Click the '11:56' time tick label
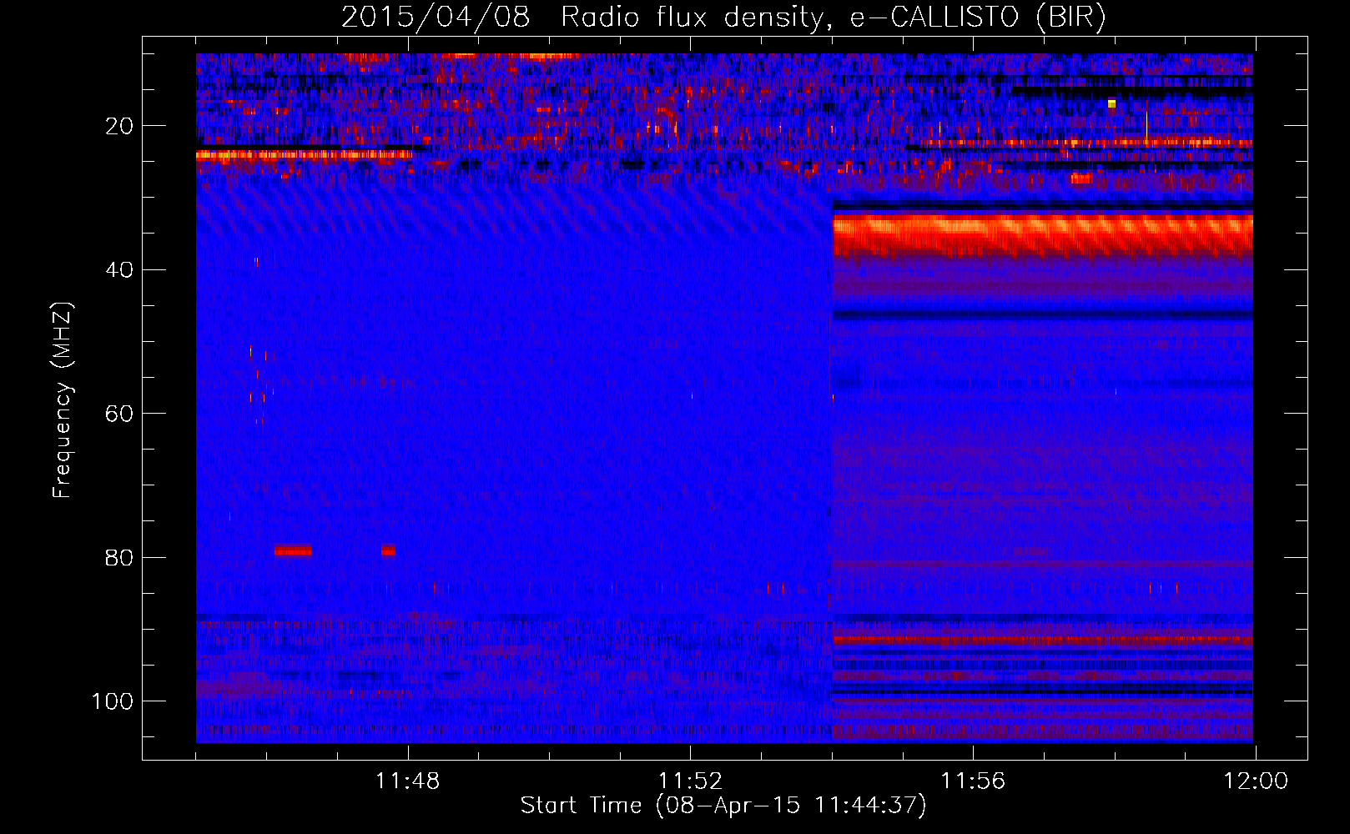Screen dimensions: 1350x834 tap(973, 781)
